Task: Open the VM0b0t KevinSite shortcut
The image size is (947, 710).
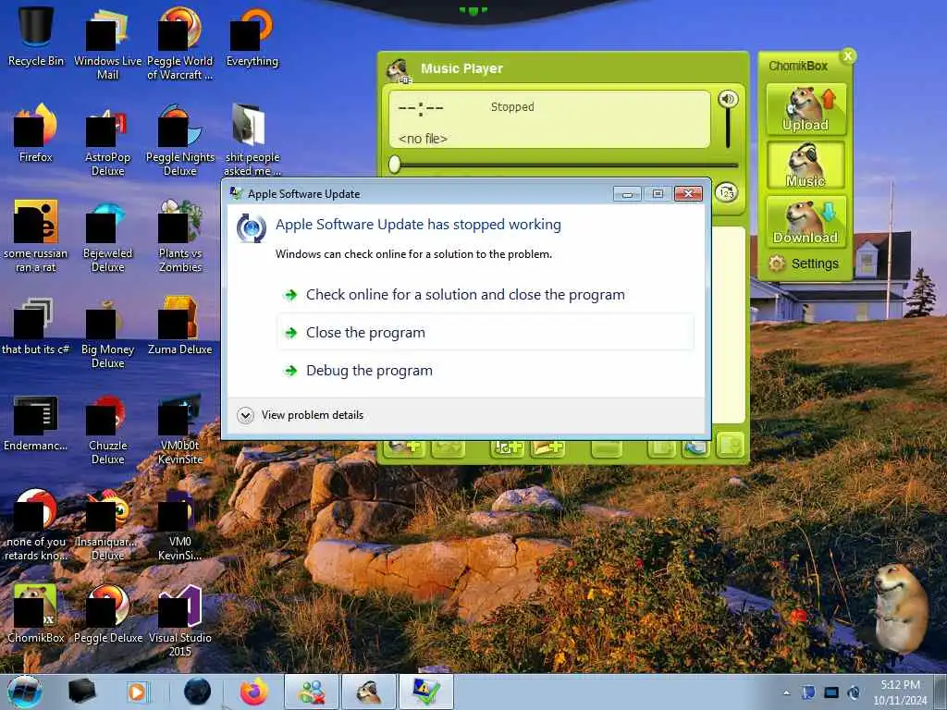Action: [180, 429]
